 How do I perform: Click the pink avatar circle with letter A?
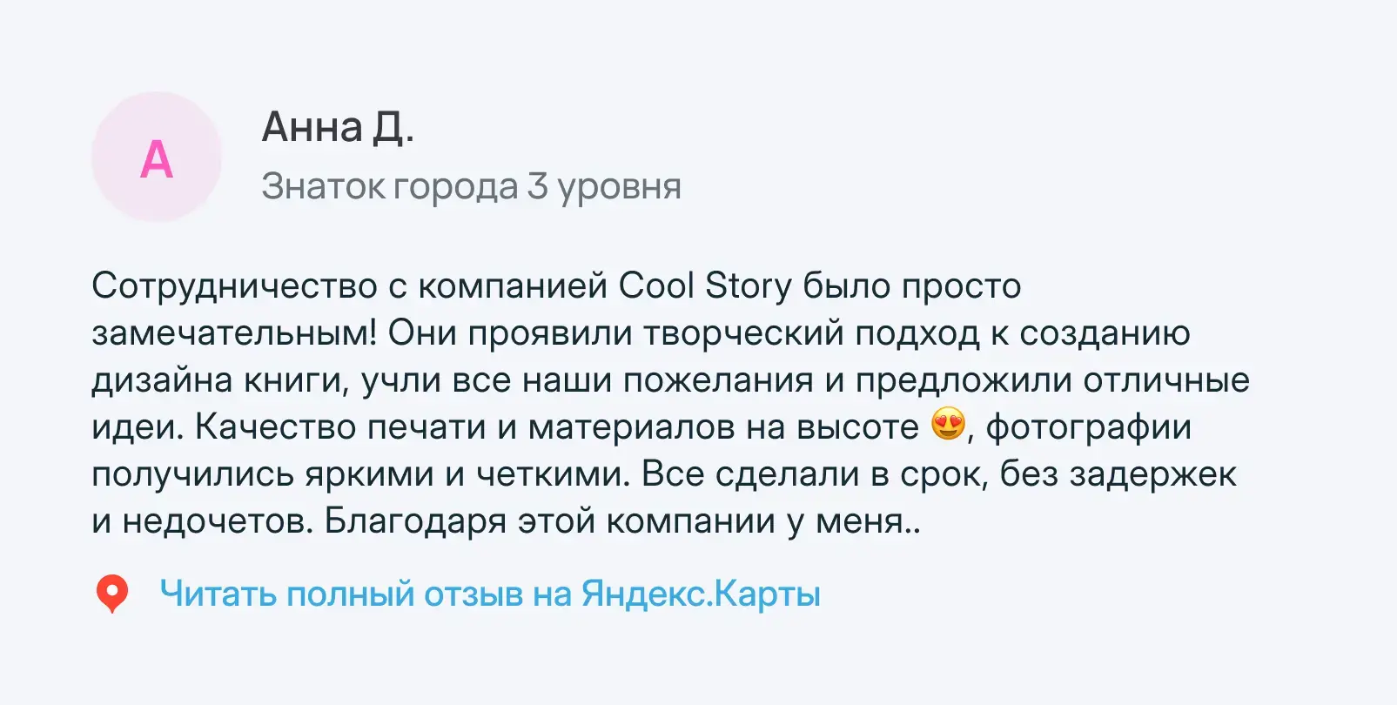157,158
